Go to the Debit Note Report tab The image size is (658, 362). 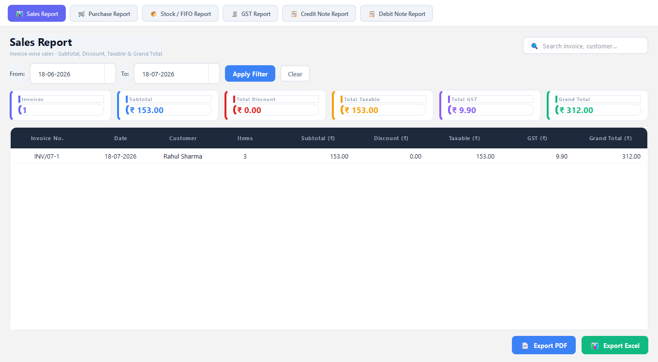[x=396, y=14]
